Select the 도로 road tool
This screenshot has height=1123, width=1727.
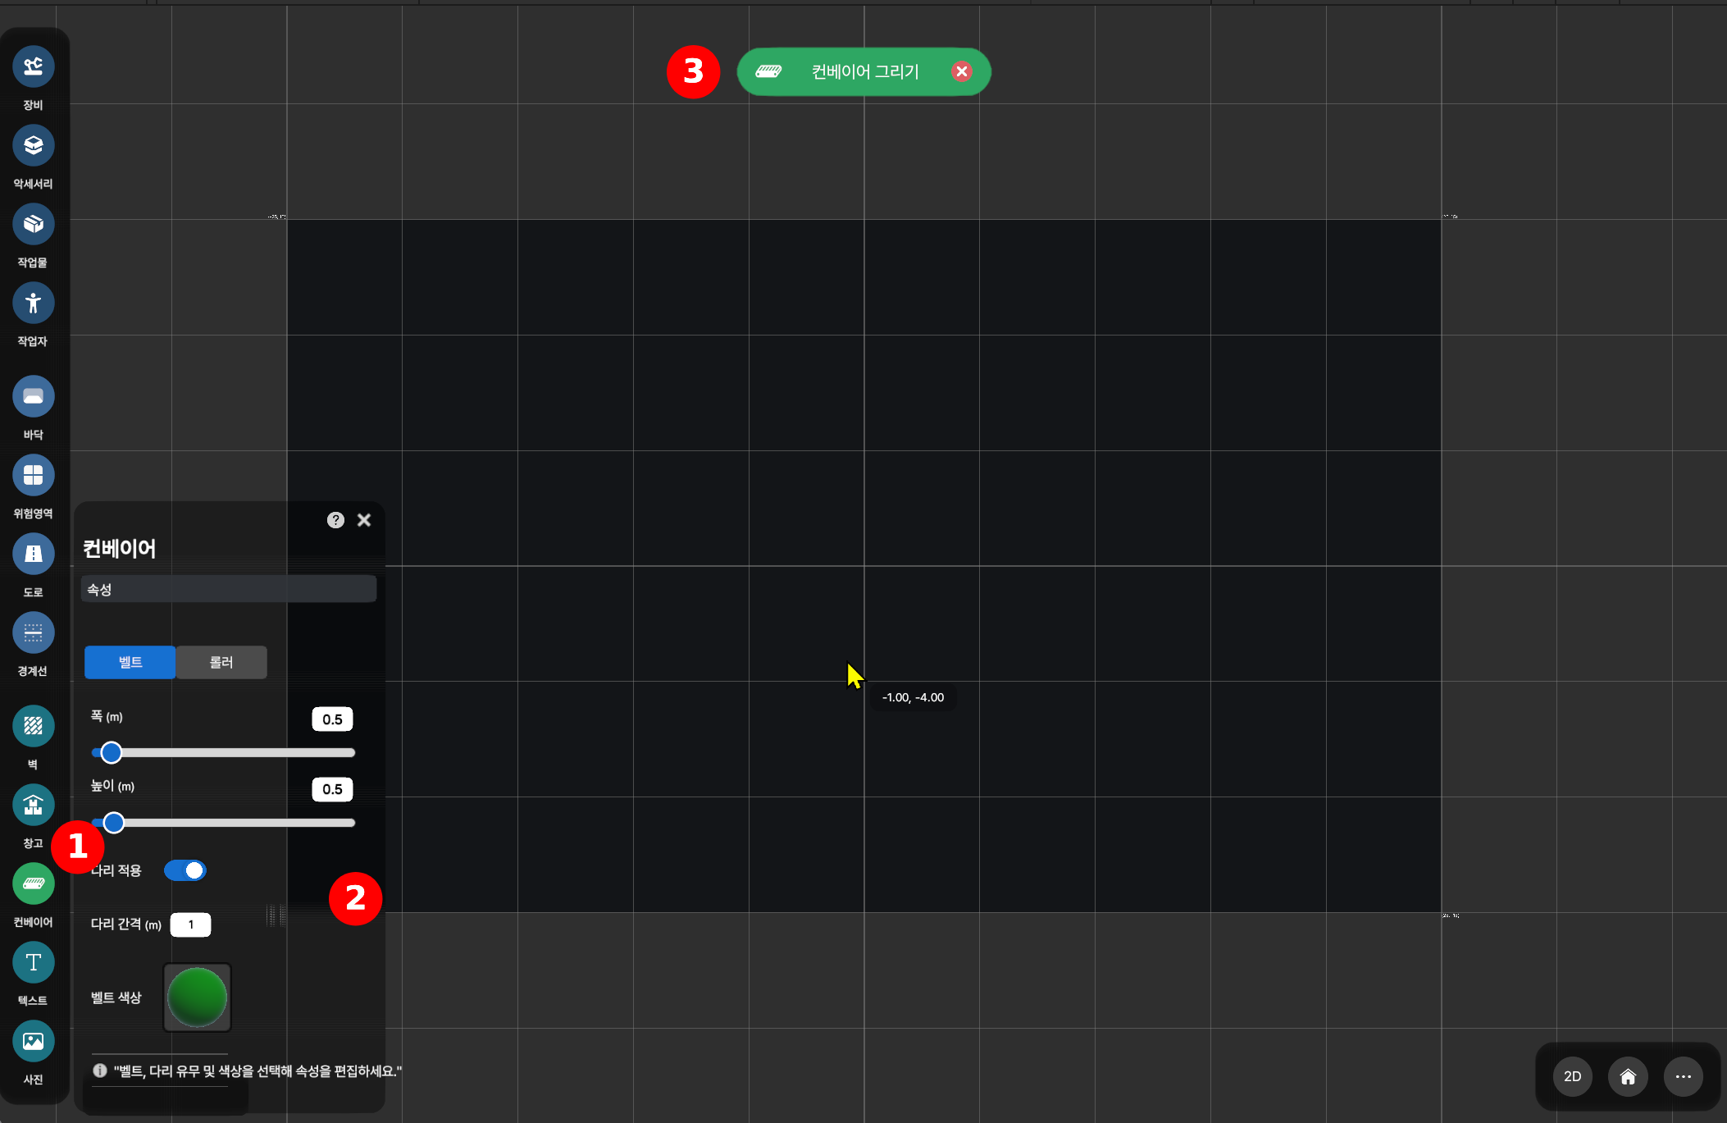(33, 554)
